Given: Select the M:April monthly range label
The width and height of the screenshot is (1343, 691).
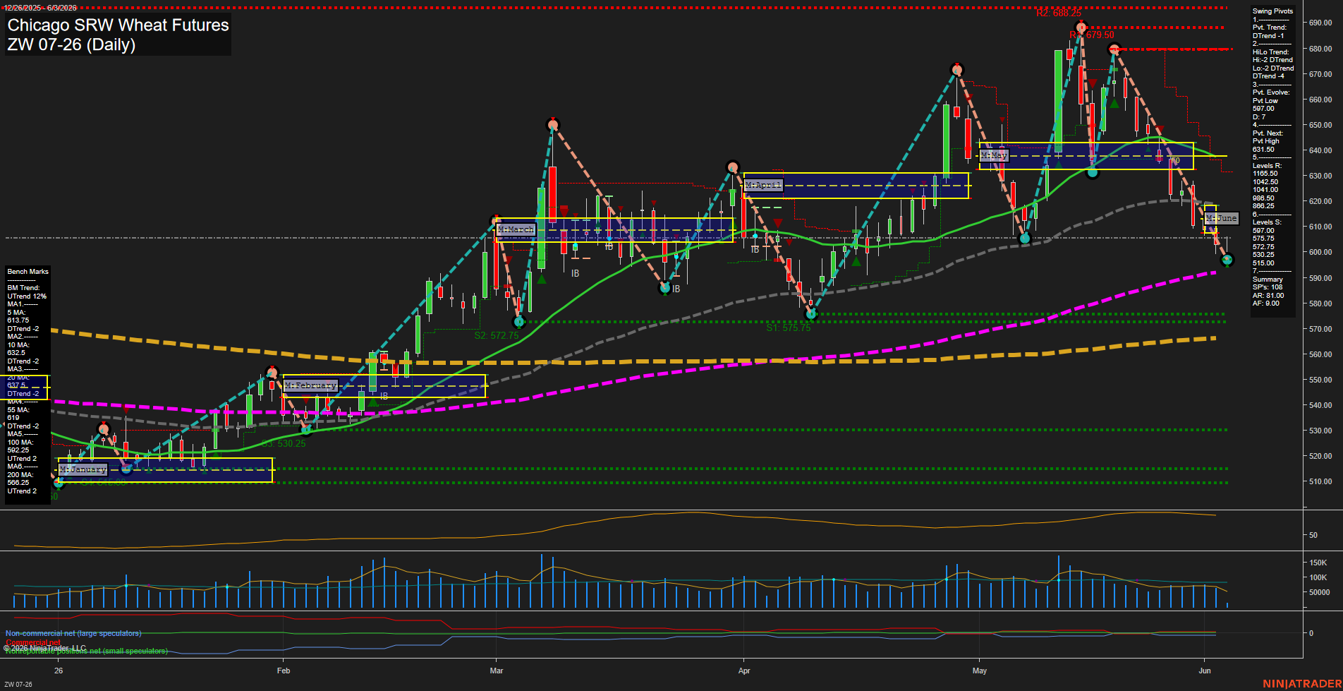Looking at the screenshot, I should (764, 185).
